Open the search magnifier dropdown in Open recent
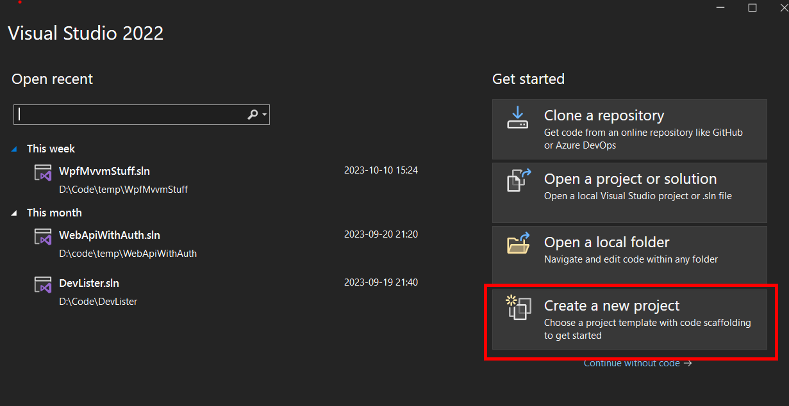This screenshot has width=789, height=406. tap(258, 115)
